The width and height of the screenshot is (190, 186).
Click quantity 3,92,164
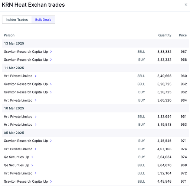pyautogui.click(x=164, y=173)
